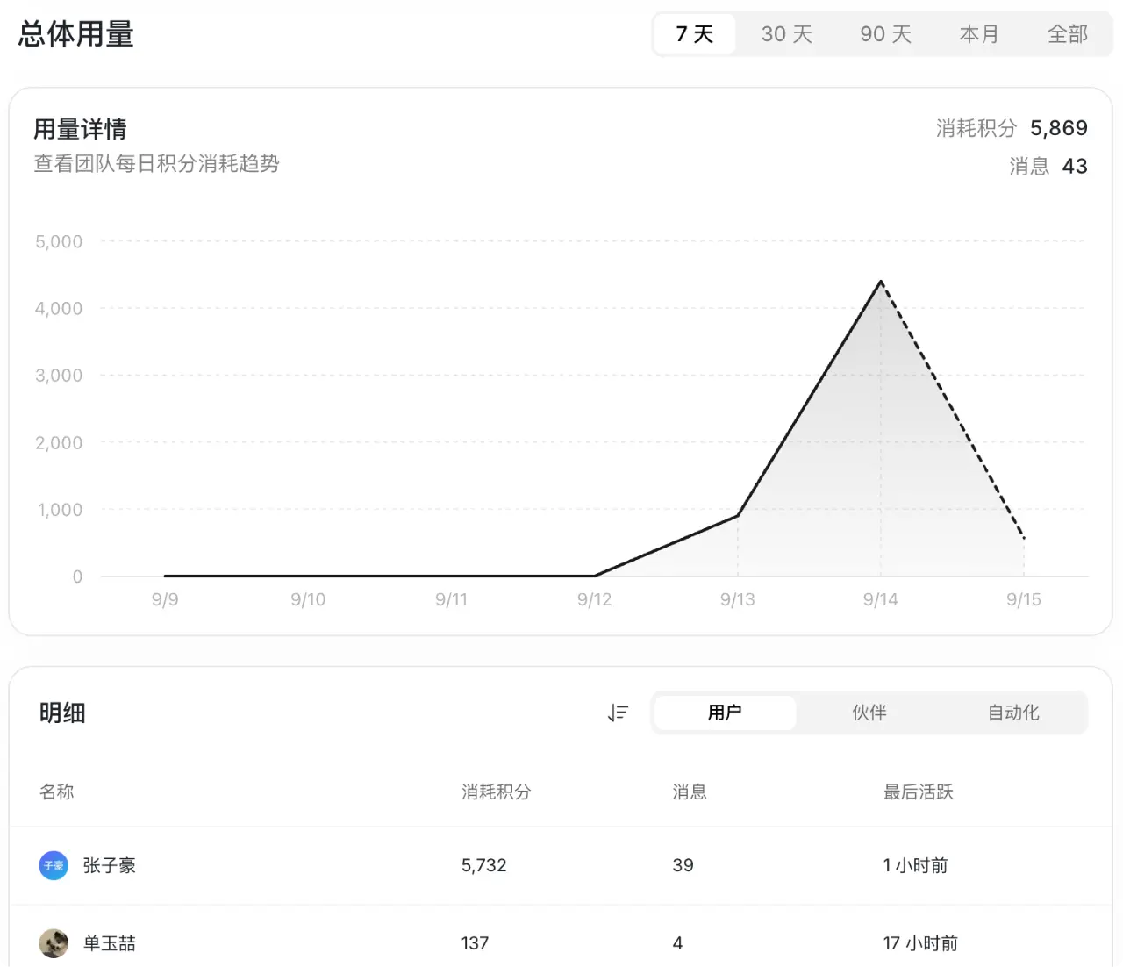Switch to the 90 天 time range
Screen dimensions: 1123x967
point(886,34)
